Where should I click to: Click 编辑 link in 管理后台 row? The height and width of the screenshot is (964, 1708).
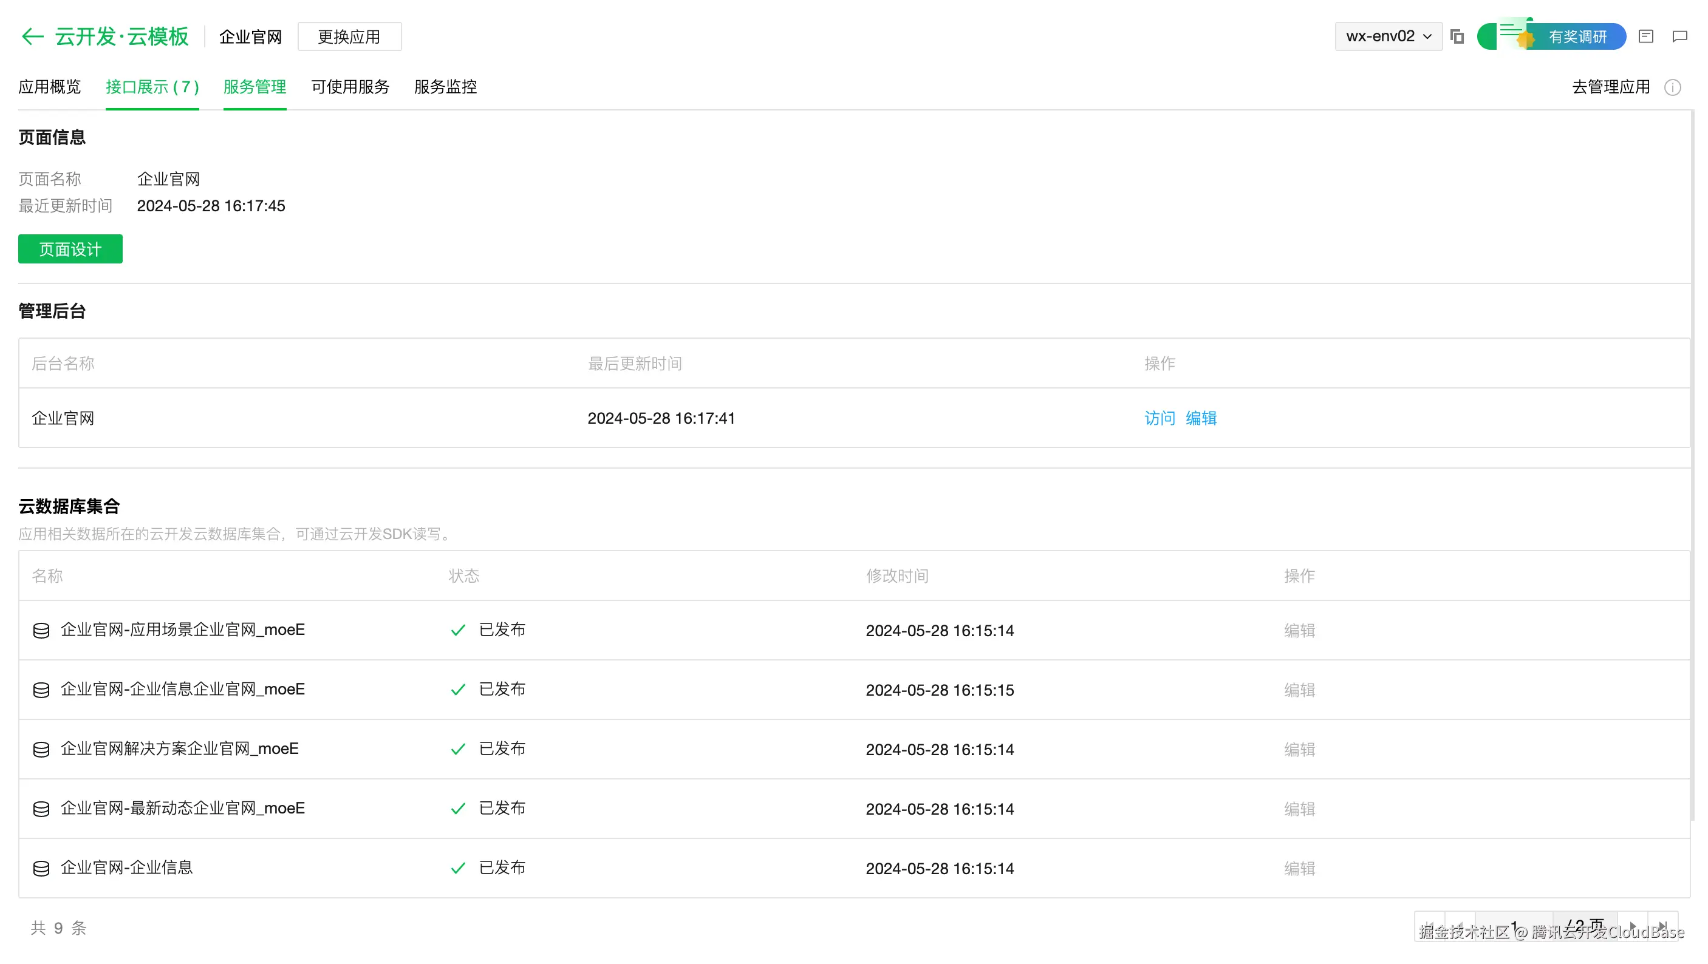click(x=1201, y=418)
